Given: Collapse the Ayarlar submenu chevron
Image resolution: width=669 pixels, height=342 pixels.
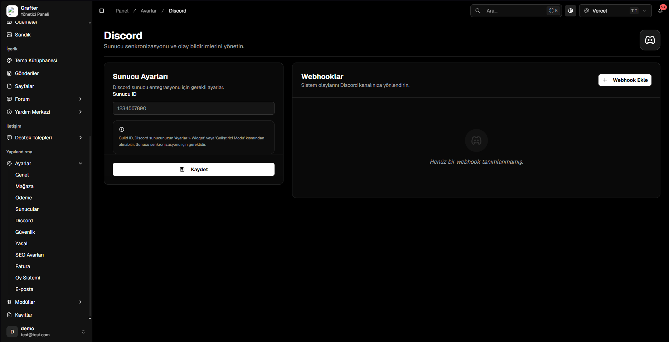Looking at the screenshot, I should tap(81, 163).
